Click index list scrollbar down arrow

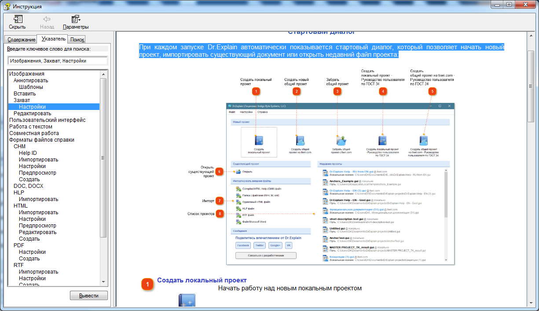tap(103, 282)
